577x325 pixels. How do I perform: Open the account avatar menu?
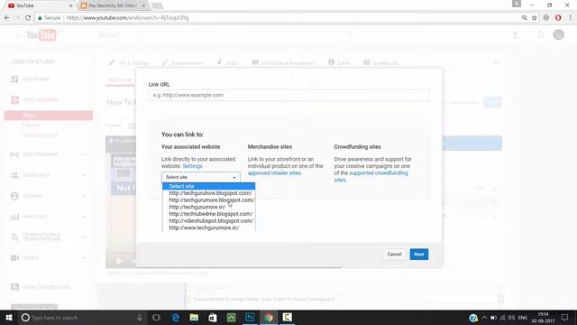tap(558, 34)
